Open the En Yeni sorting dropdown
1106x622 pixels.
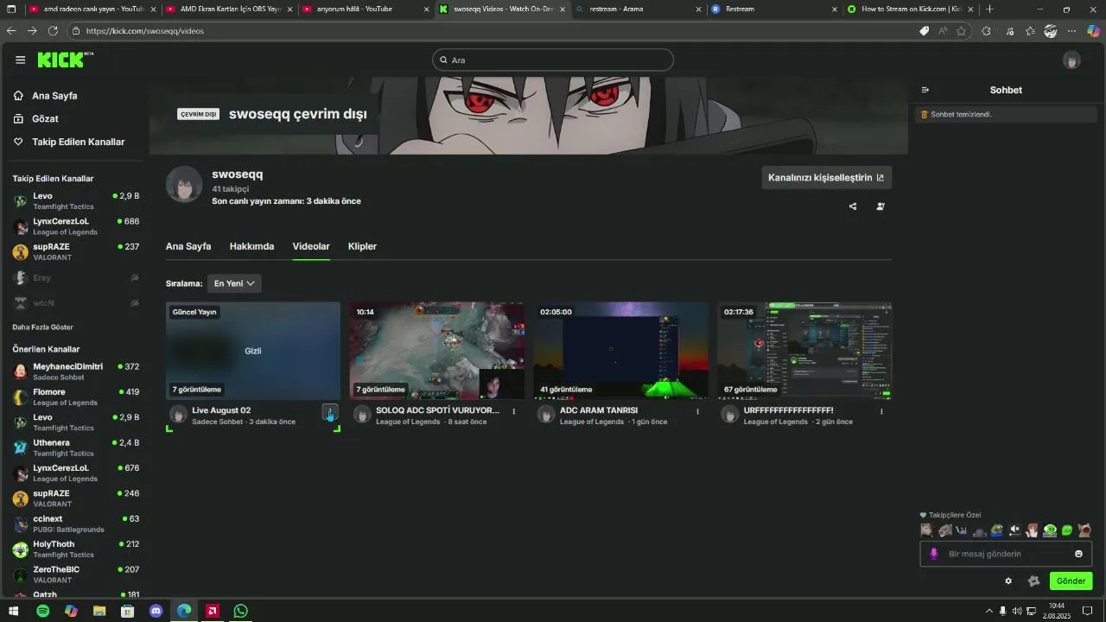coord(234,283)
